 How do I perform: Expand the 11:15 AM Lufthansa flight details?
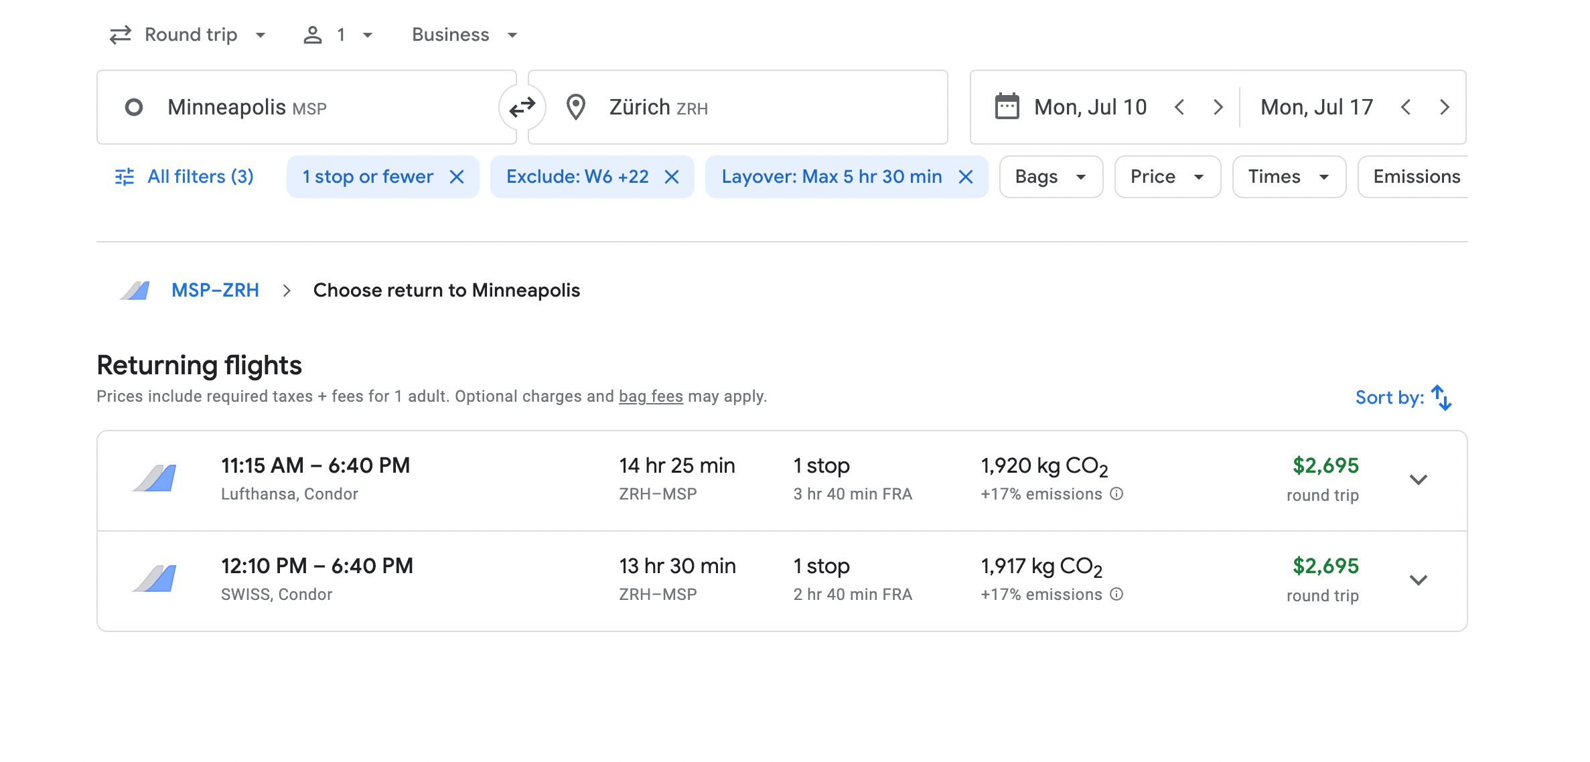coord(1418,480)
